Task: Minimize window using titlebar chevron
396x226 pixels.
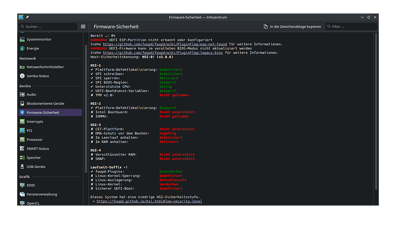Action: click(x=362, y=17)
